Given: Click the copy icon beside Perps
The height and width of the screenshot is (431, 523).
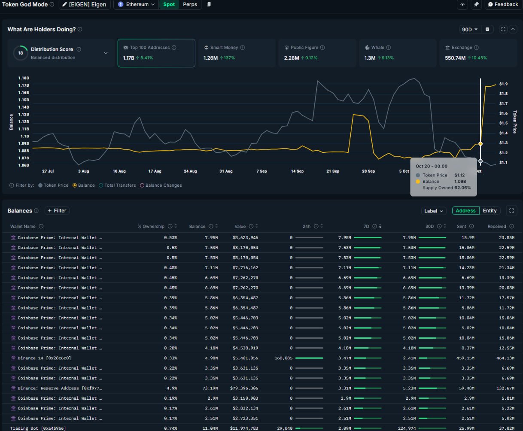Looking at the screenshot, I should [209, 4].
